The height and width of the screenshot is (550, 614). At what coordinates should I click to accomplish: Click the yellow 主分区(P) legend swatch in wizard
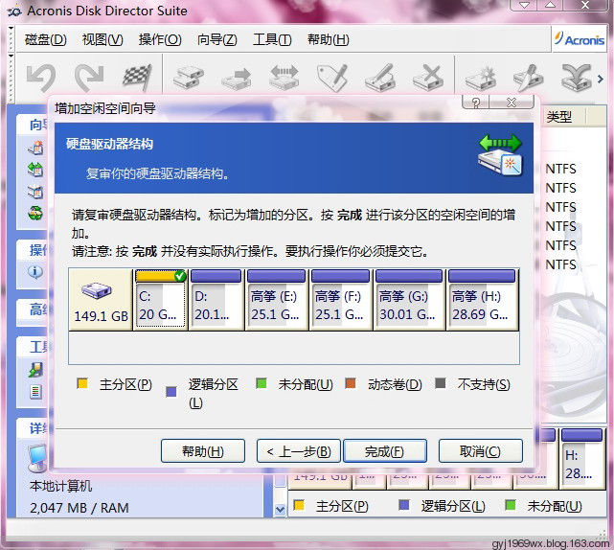click(82, 383)
